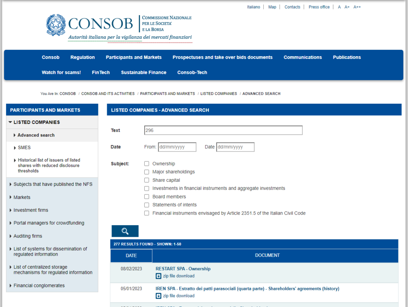
Task: Open Participants and Markets menu
Action: point(133,57)
